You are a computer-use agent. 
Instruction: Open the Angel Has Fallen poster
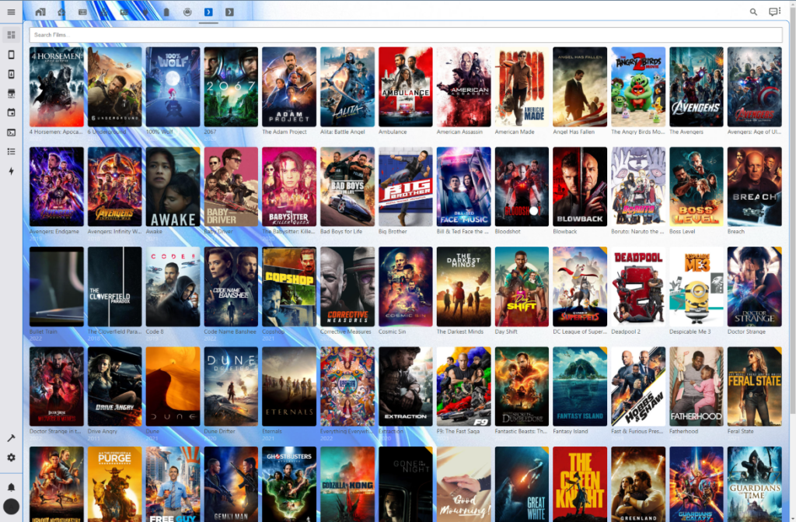coord(580,87)
